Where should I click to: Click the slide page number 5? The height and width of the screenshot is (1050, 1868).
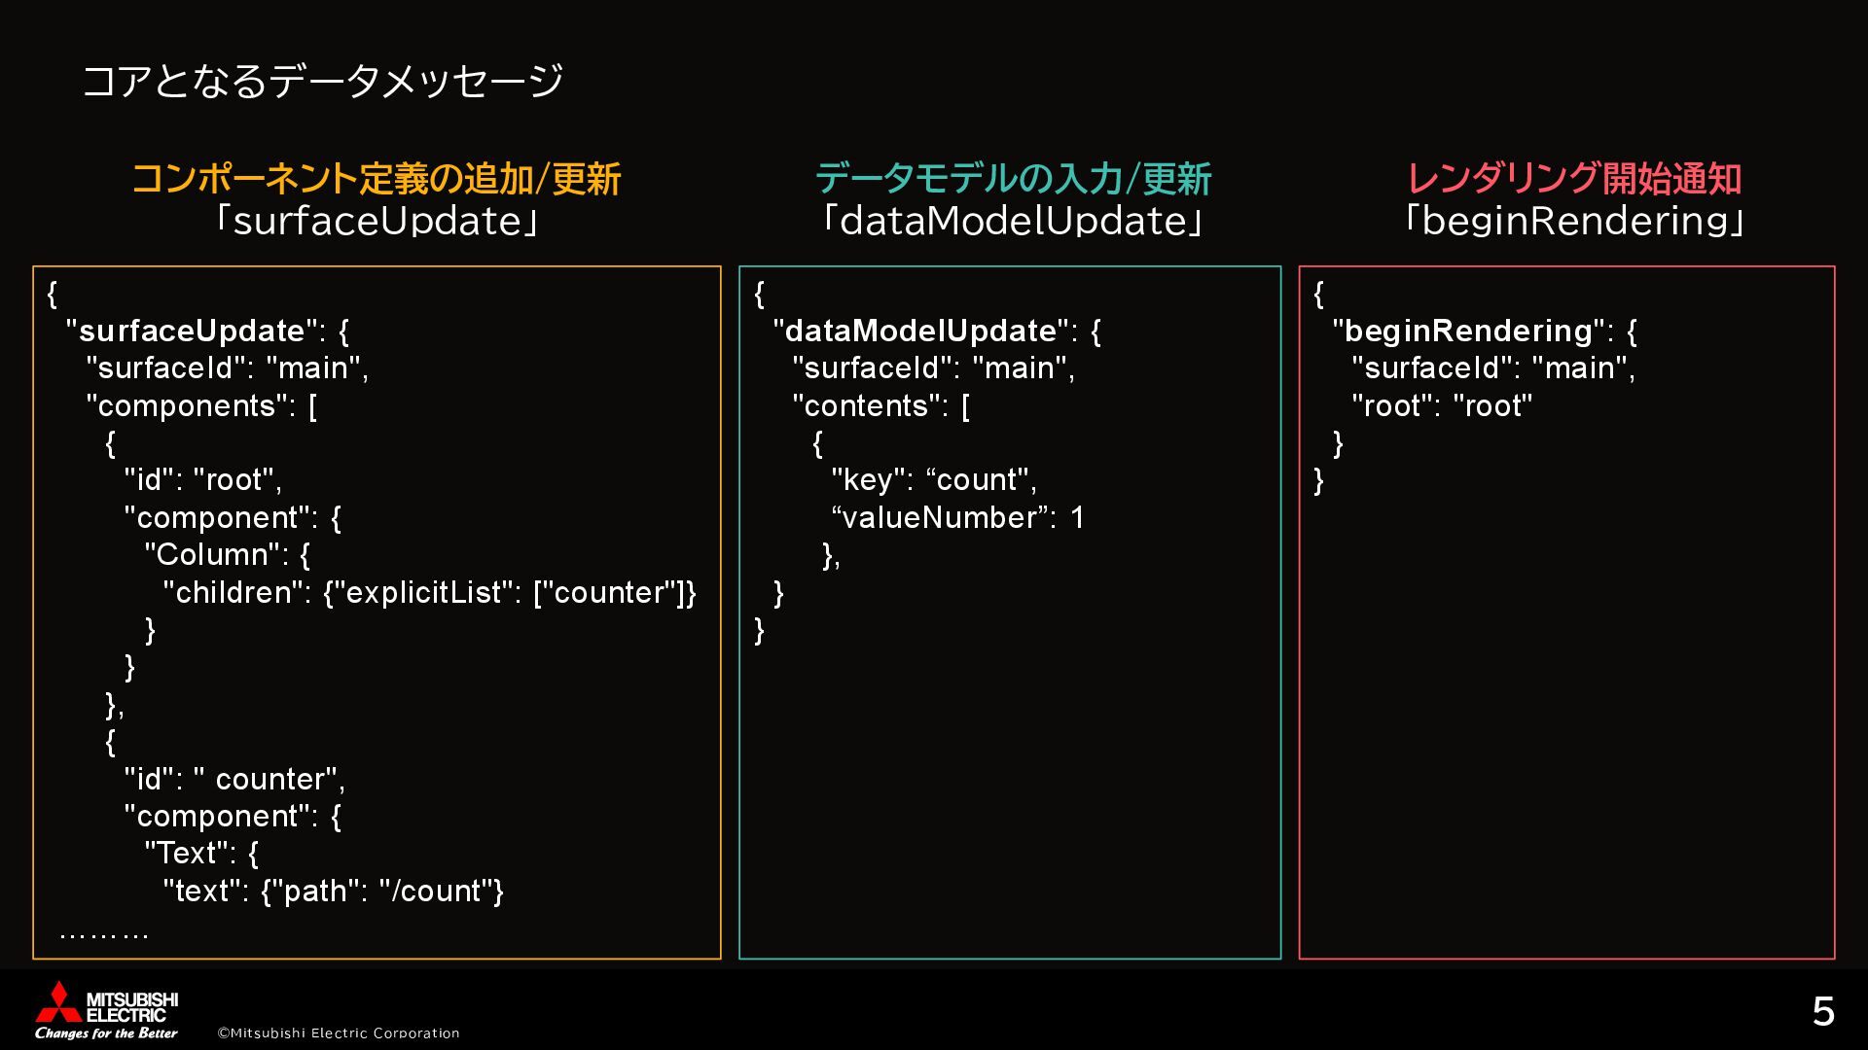pos(1822,1013)
